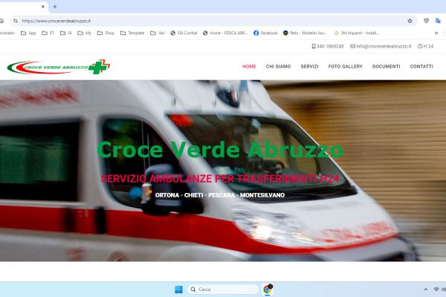The width and height of the screenshot is (446, 297).
Task: Go to the HOME menu item
Action: [249, 67]
